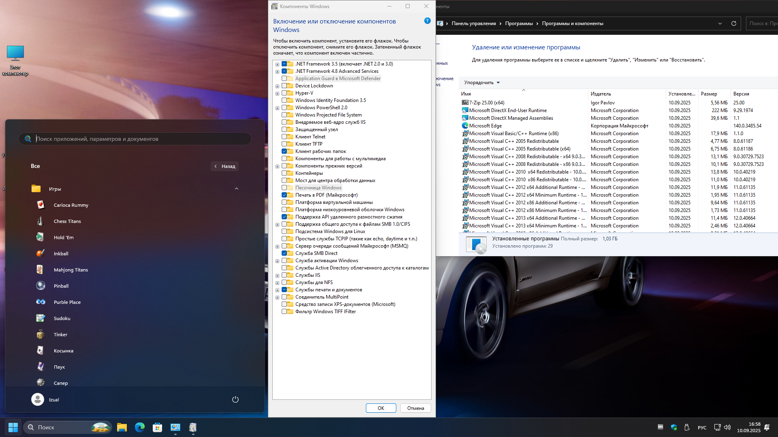This screenshot has height=437, width=778.
Task: Select Microsoft Edge row in programs list
Action: point(618,126)
